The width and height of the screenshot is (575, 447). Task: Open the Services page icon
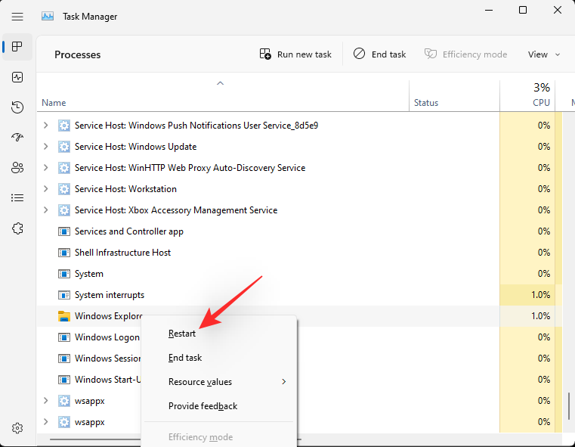click(x=17, y=228)
